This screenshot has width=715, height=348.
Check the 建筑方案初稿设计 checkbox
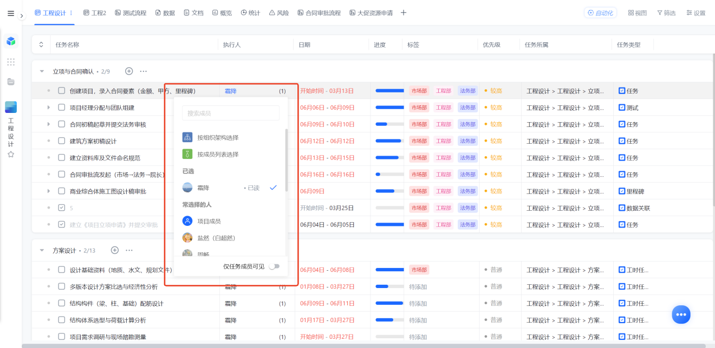click(62, 141)
